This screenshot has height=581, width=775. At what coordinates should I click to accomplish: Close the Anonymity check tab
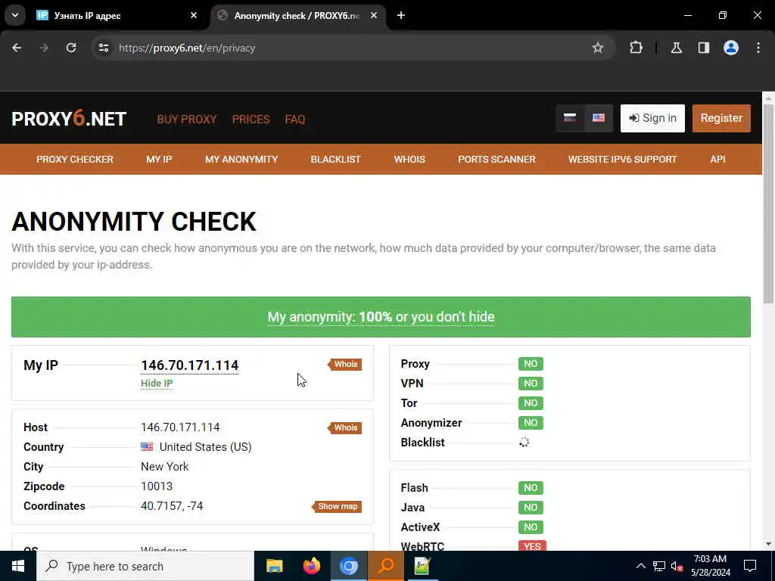click(x=374, y=15)
